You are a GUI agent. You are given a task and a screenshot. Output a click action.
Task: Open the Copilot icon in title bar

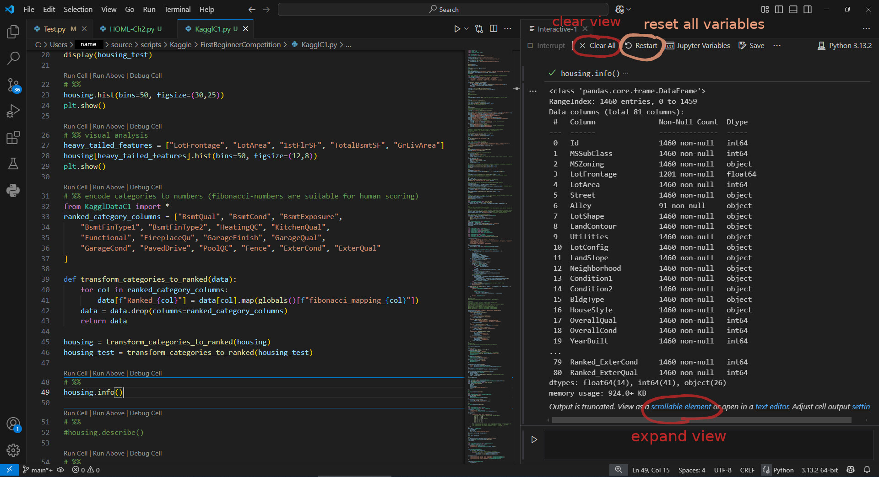pyautogui.click(x=620, y=9)
